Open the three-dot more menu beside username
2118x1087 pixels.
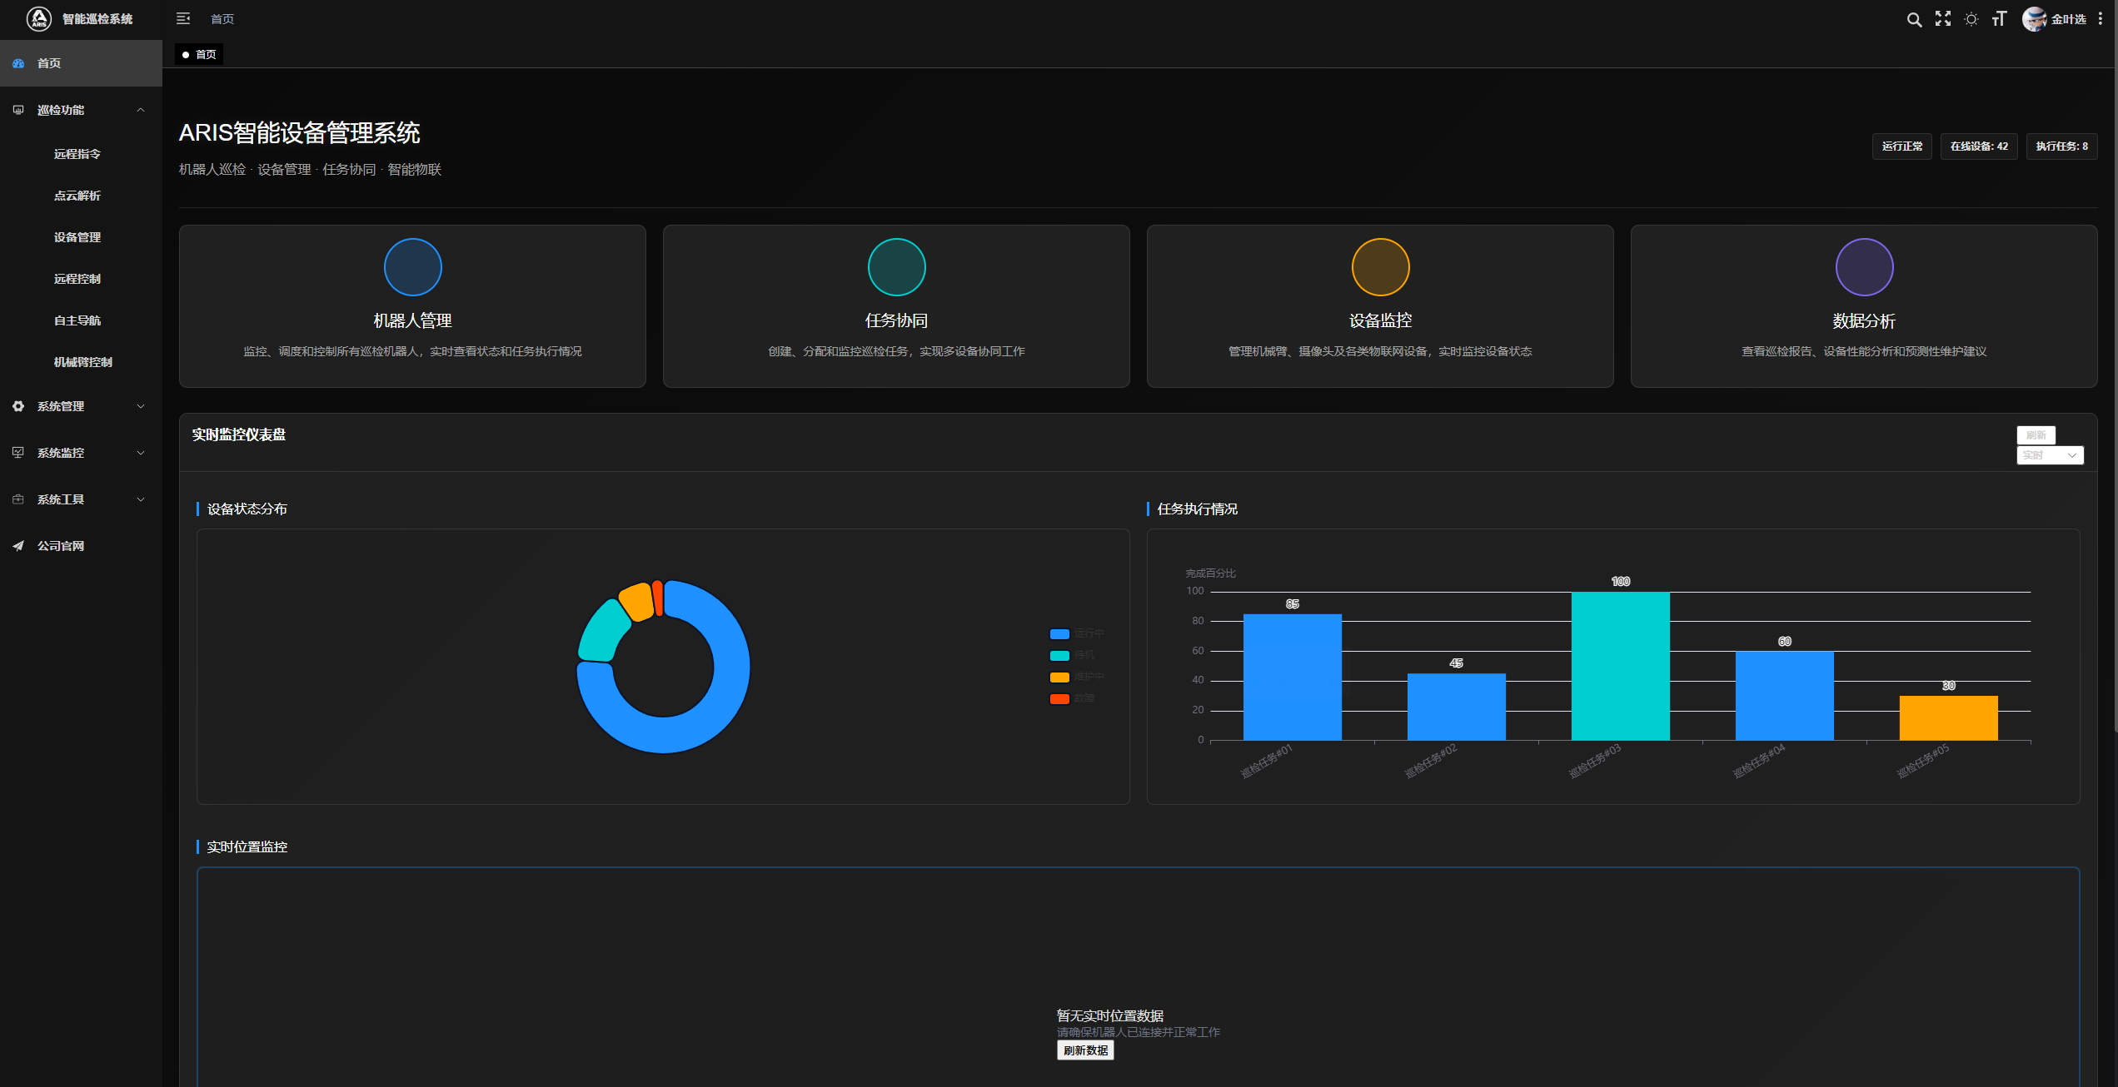[2100, 19]
